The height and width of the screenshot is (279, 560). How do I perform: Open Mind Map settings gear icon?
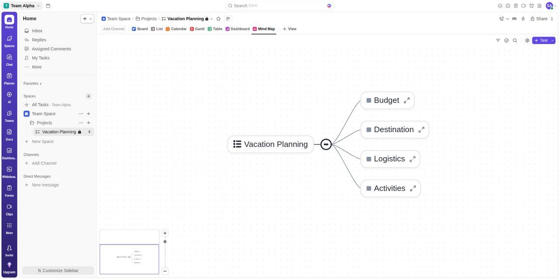tap(527, 40)
